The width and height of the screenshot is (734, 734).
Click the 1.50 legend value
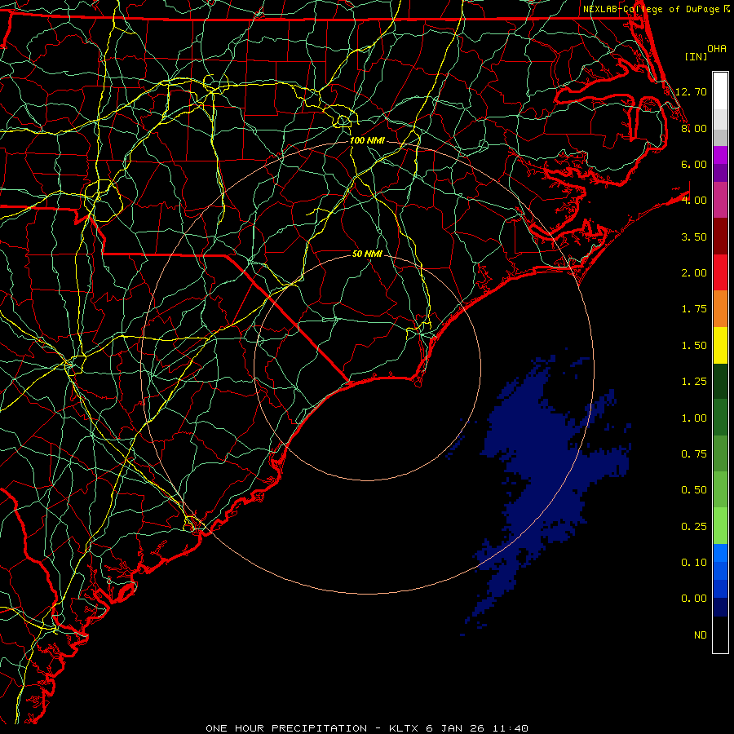[694, 346]
